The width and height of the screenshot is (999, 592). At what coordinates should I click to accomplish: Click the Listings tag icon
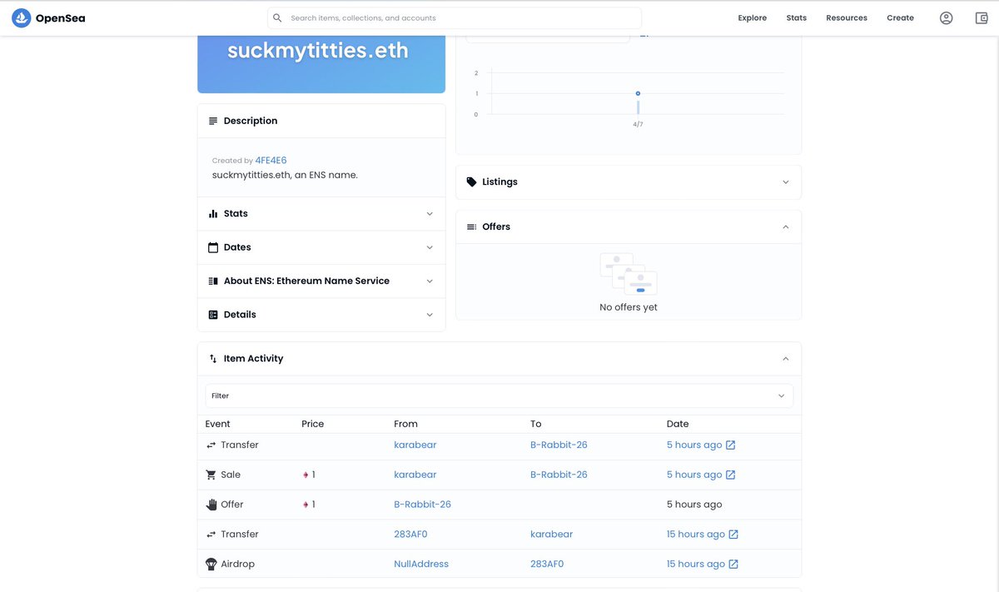[x=472, y=182]
